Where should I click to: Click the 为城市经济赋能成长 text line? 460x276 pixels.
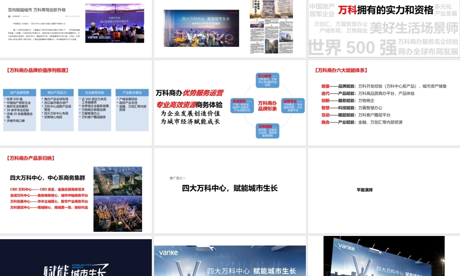pos(190,121)
